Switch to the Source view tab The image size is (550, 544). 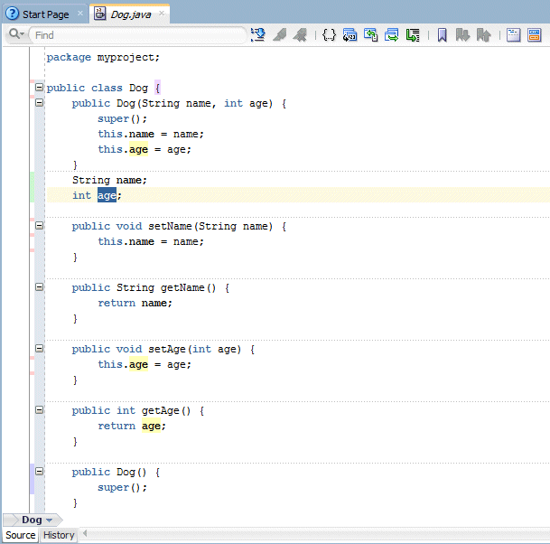tap(21, 535)
